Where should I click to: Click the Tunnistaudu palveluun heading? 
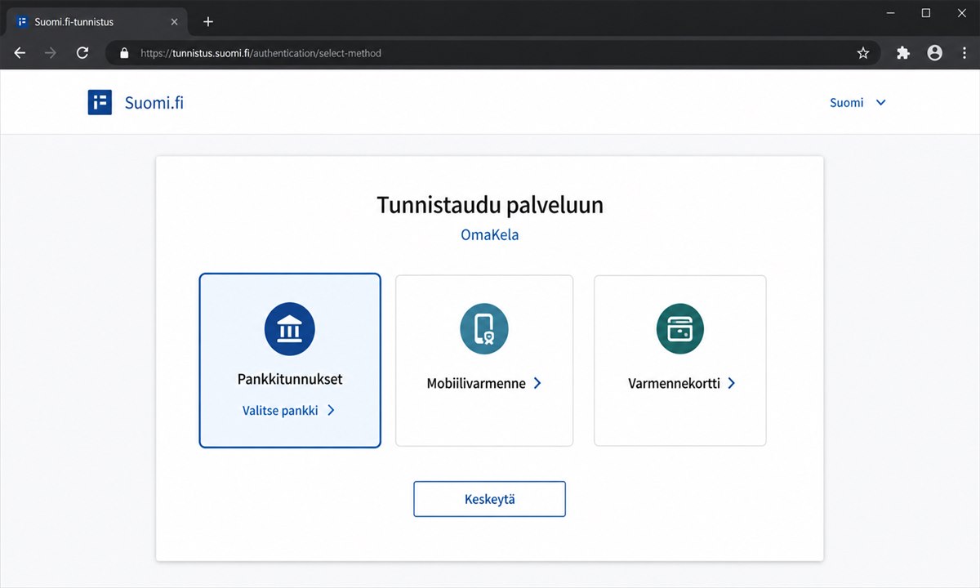tap(490, 204)
